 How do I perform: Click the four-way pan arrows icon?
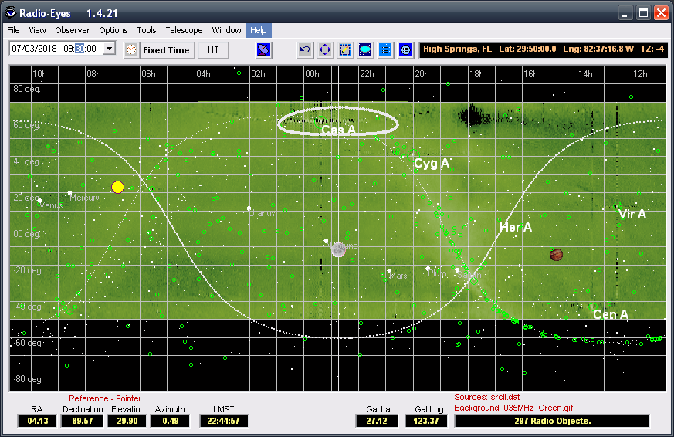point(325,49)
